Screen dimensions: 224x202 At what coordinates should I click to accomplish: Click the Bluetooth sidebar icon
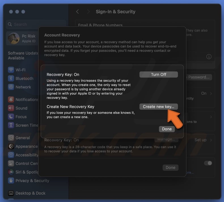pos(11,78)
